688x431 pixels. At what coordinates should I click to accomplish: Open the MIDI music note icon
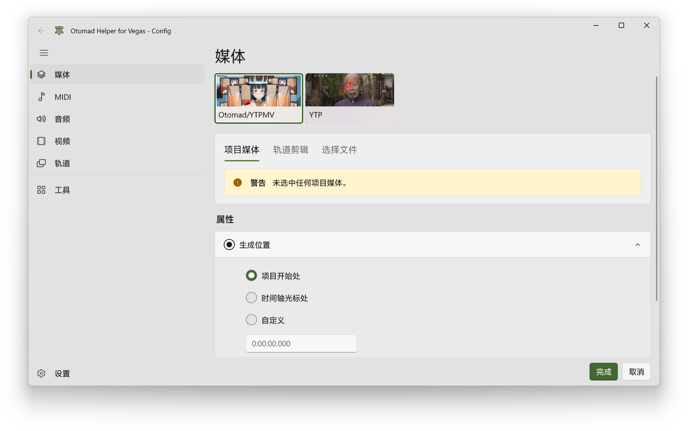(x=41, y=97)
